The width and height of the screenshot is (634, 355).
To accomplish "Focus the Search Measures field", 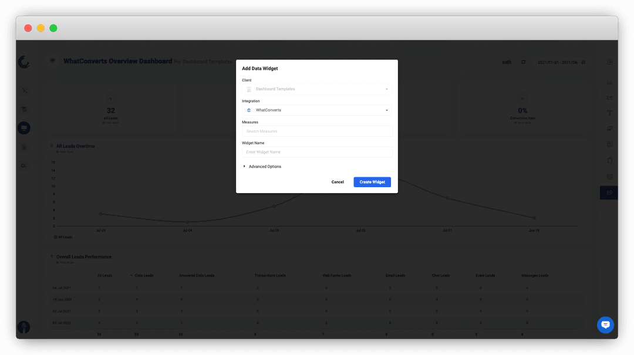I will click(x=316, y=131).
